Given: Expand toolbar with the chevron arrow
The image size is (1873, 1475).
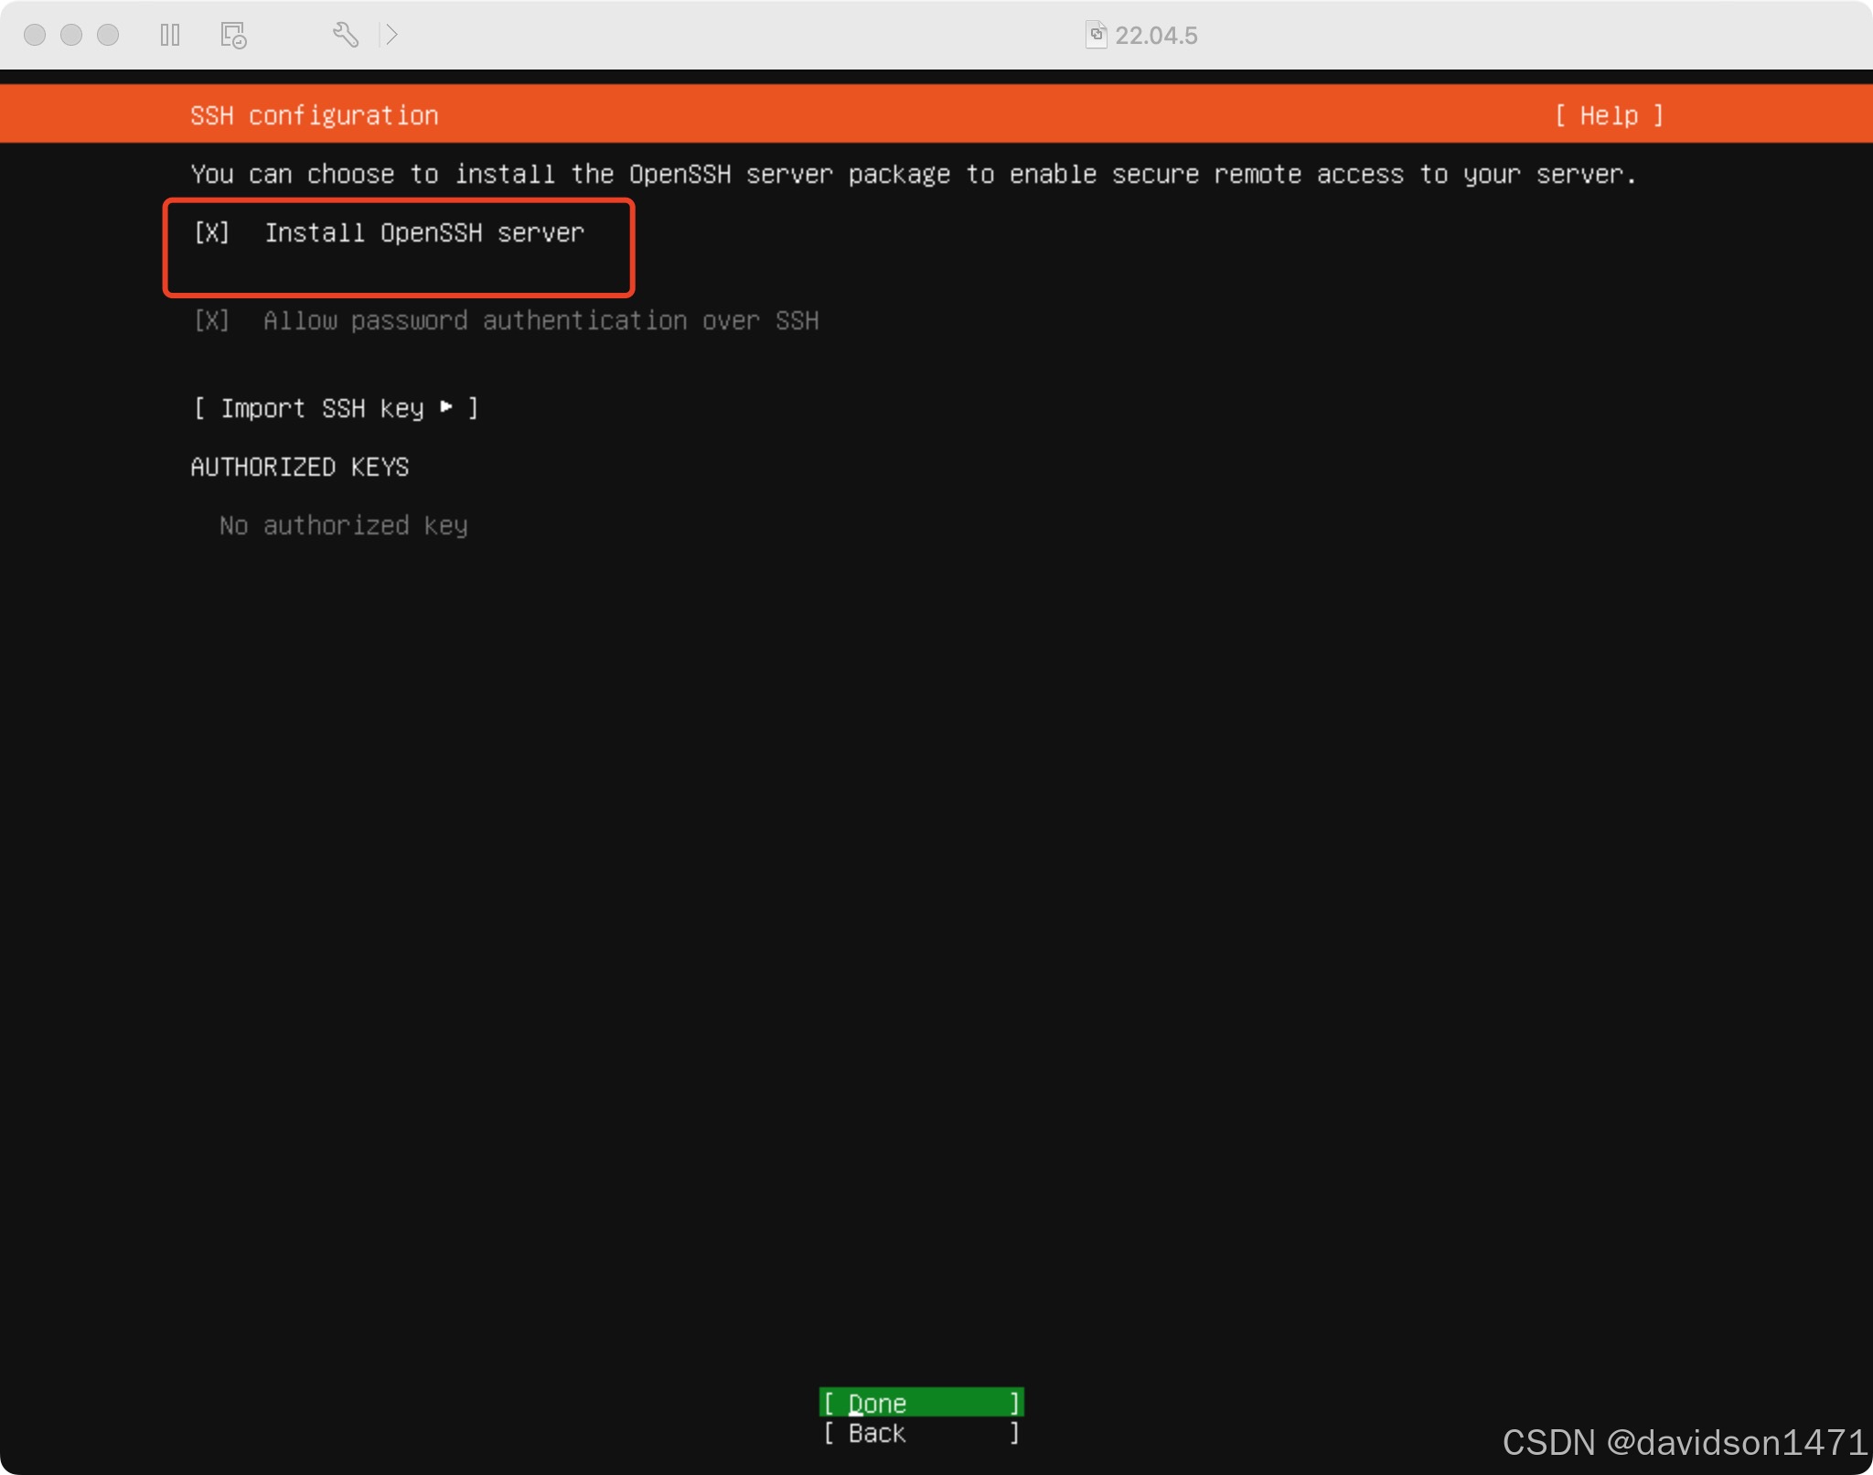Looking at the screenshot, I should [391, 35].
